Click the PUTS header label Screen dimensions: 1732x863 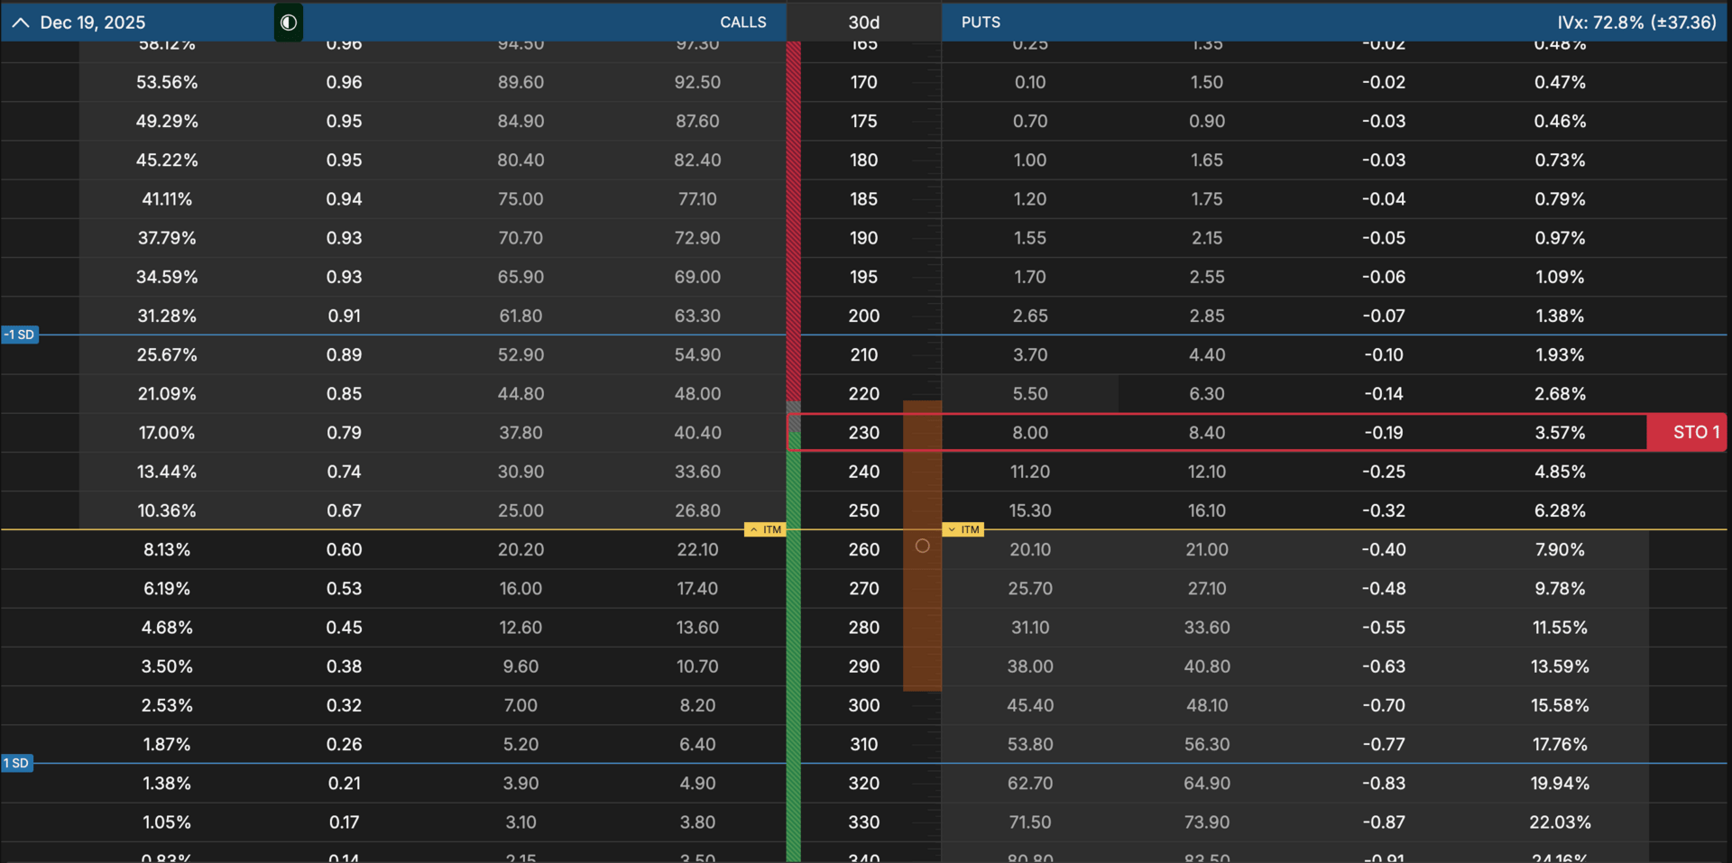coord(981,23)
